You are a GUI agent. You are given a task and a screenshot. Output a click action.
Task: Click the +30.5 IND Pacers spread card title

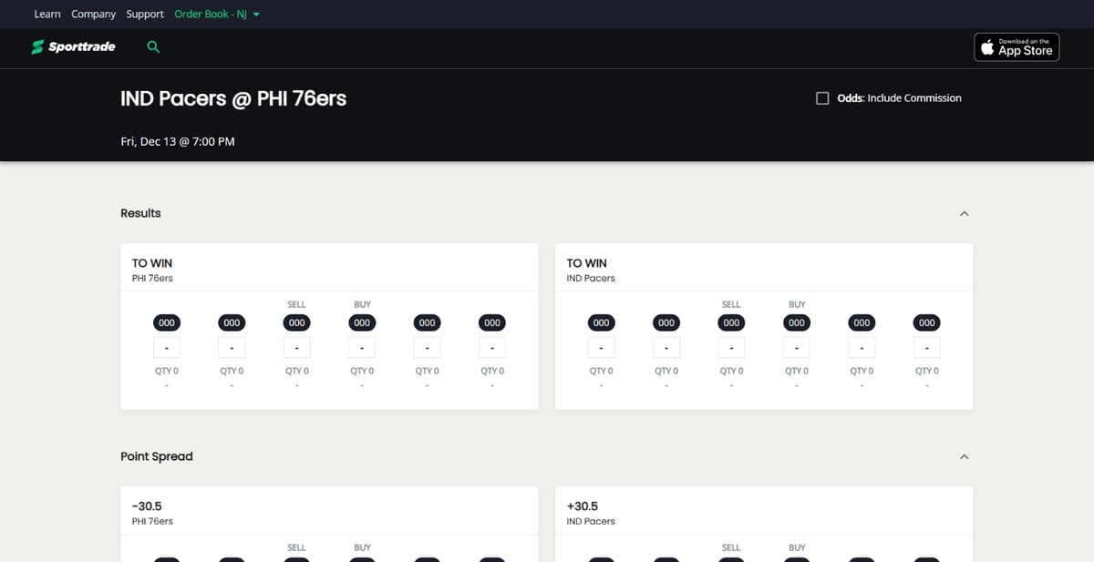tap(583, 506)
